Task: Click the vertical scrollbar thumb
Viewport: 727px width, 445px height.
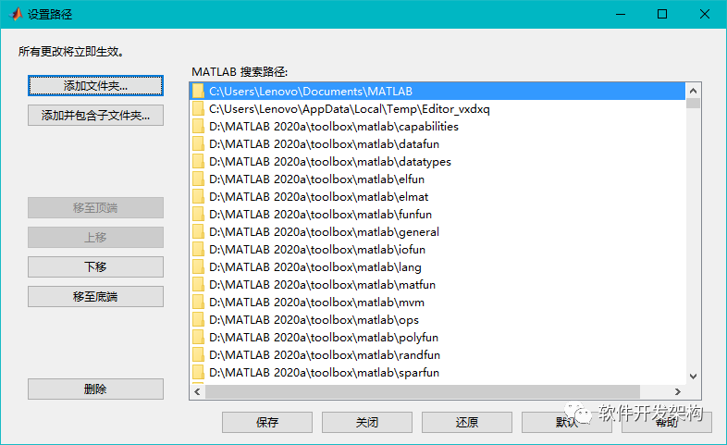Action: pos(693,103)
